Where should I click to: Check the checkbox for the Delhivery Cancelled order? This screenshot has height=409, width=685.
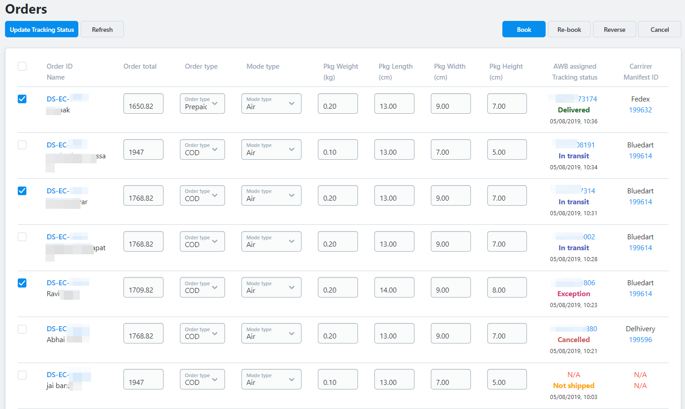[x=22, y=329]
